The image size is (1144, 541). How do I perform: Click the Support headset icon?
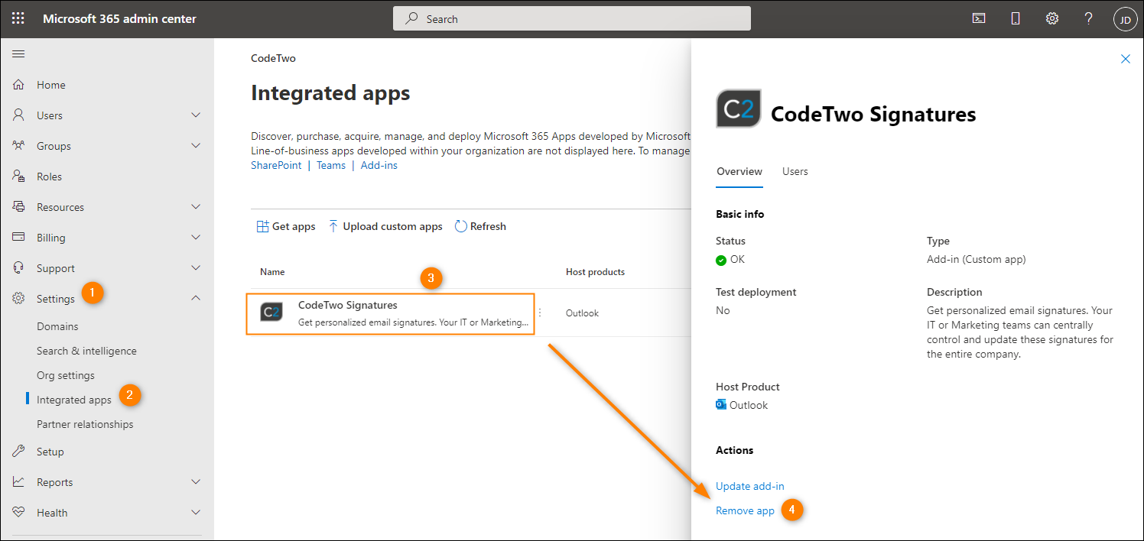(x=19, y=268)
